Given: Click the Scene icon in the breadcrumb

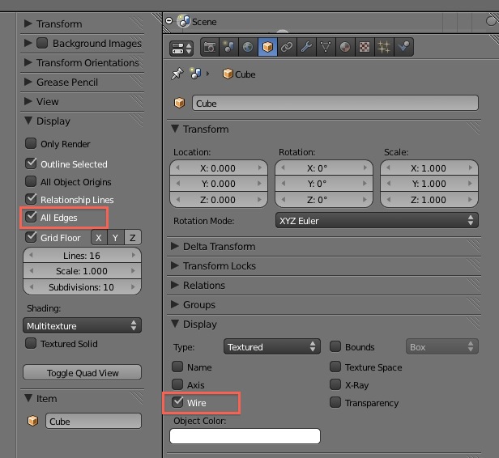Looking at the screenshot, I should point(195,74).
